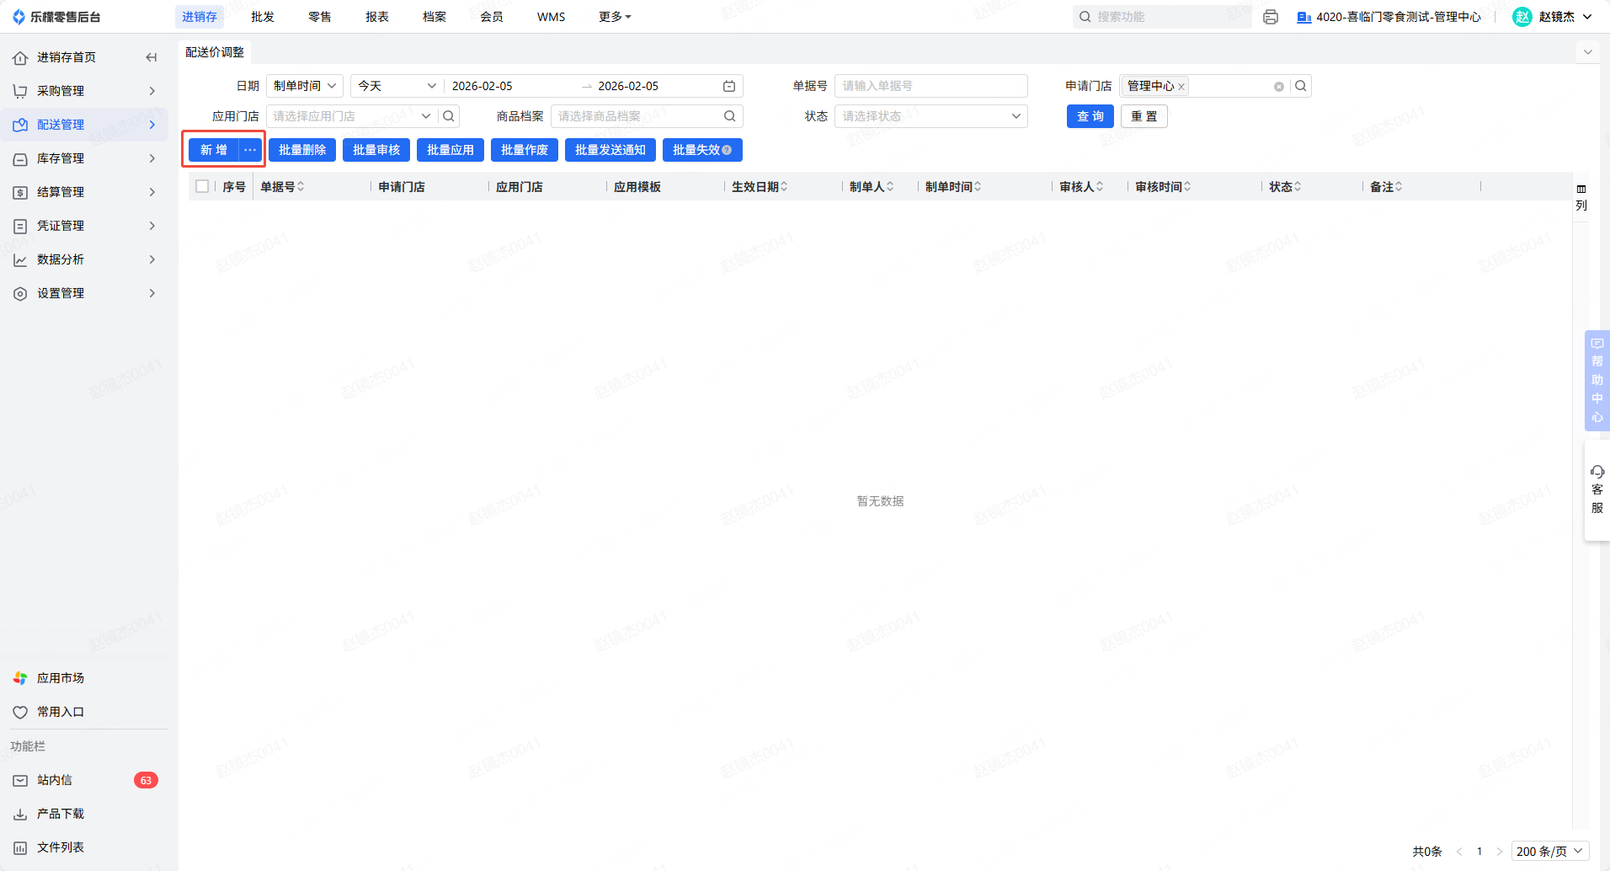The height and width of the screenshot is (871, 1610).
Task: Switch to the 报表 top menu
Action: click(x=377, y=17)
